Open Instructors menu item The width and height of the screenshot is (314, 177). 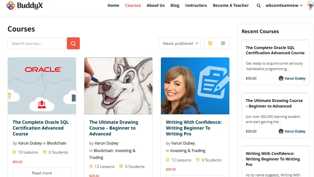click(196, 6)
